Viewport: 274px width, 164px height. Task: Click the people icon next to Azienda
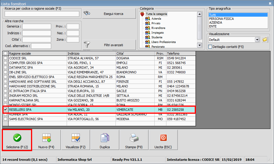tap(148, 18)
